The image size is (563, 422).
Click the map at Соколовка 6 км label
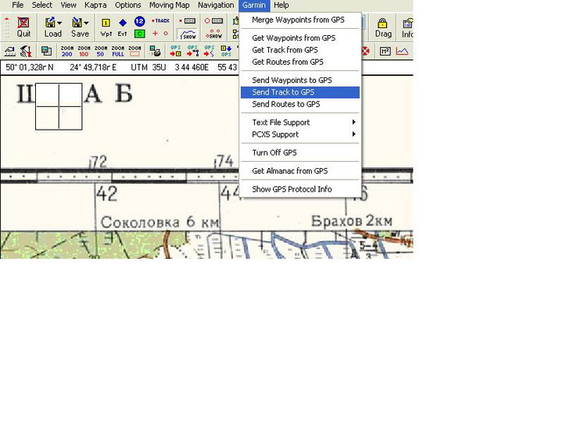click(160, 222)
